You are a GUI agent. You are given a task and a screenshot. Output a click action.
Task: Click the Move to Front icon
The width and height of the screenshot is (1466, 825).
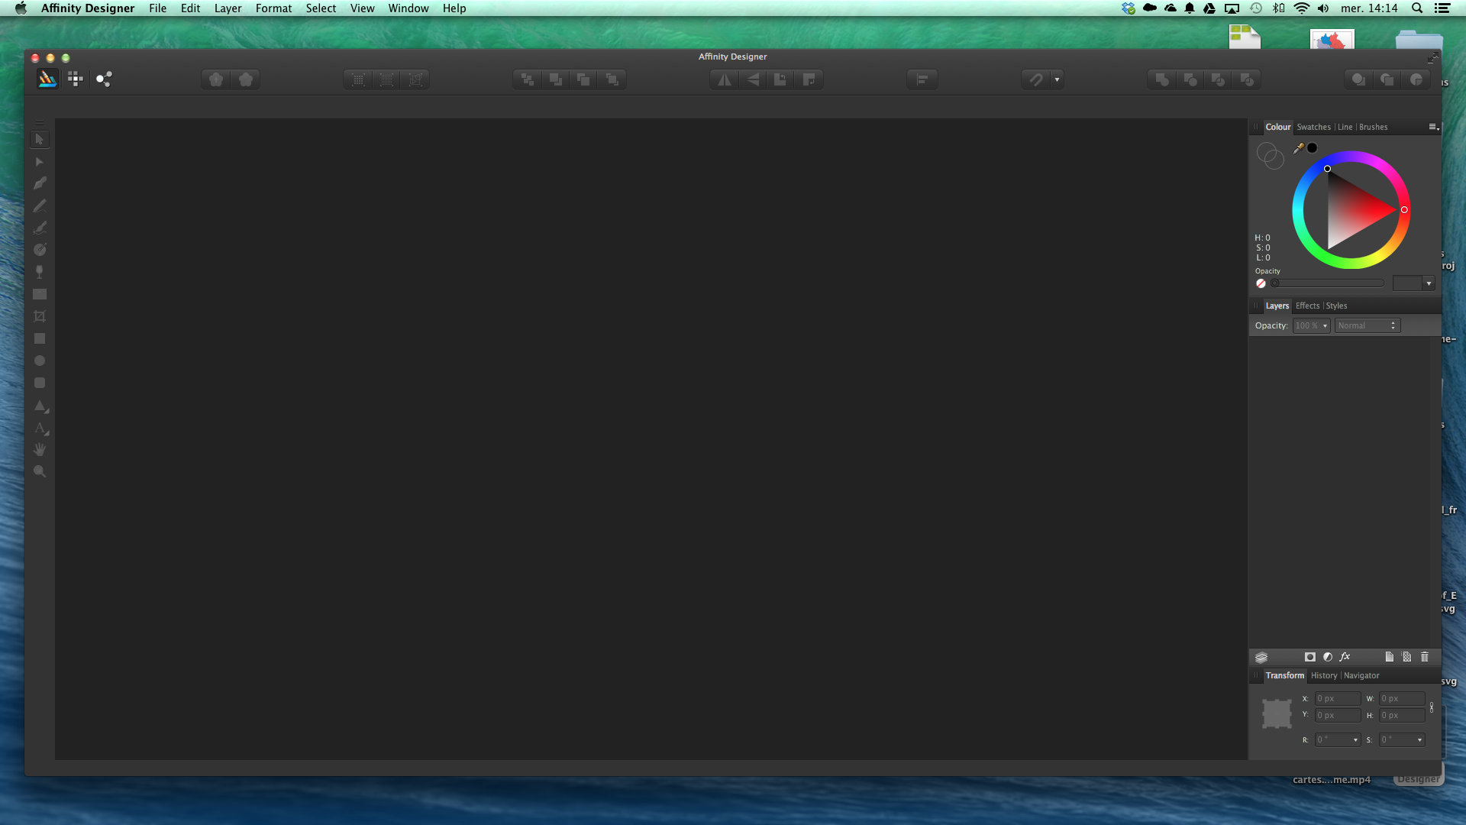pyautogui.click(x=612, y=79)
